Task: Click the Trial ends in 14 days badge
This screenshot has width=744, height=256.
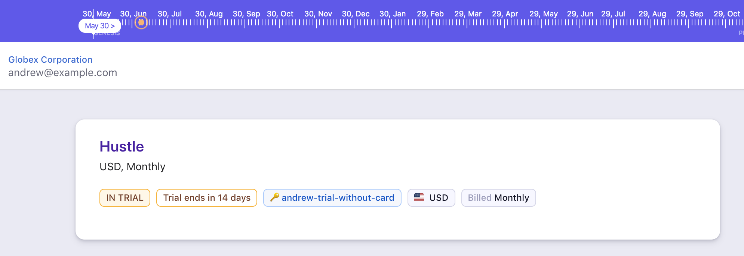Action: [x=207, y=198]
